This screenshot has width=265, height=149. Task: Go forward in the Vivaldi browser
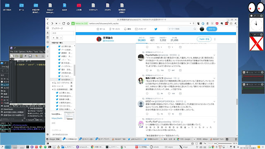coord(52,24)
